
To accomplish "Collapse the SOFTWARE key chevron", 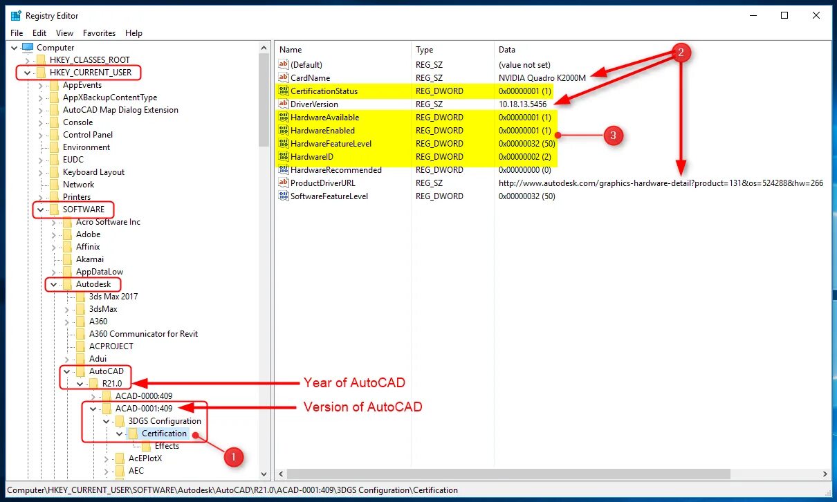I will (x=40, y=210).
